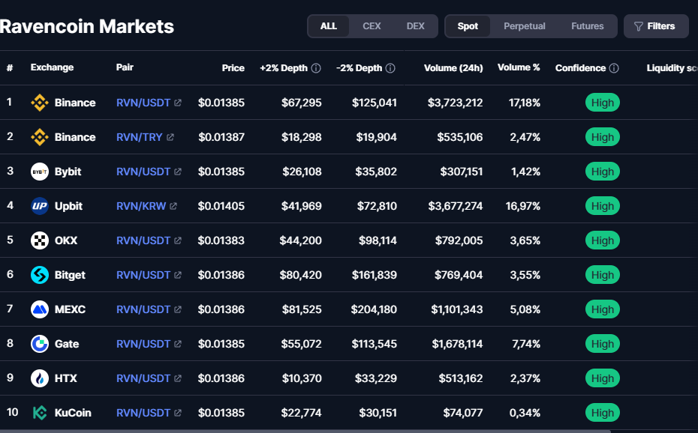This screenshot has width=698, height=433.
Task: Click the MEXC exchange name
Action: (70, 309)
